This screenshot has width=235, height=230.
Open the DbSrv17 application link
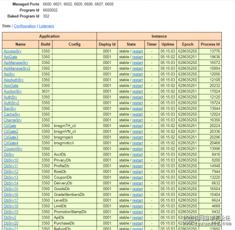(x=11, y=200)
